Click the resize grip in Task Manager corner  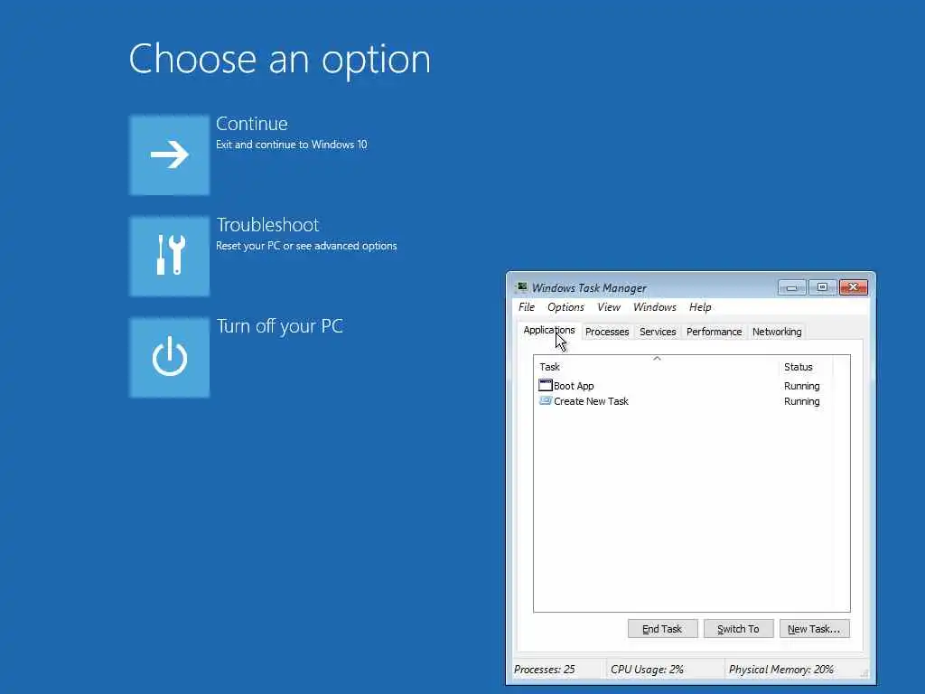[x=864, y=672]
